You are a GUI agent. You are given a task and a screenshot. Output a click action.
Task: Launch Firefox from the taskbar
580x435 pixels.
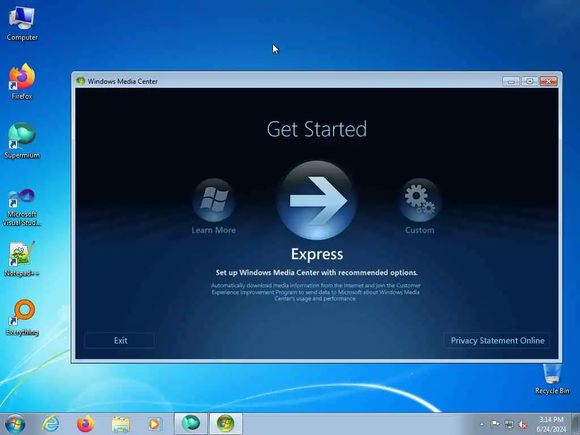(85, 424)
